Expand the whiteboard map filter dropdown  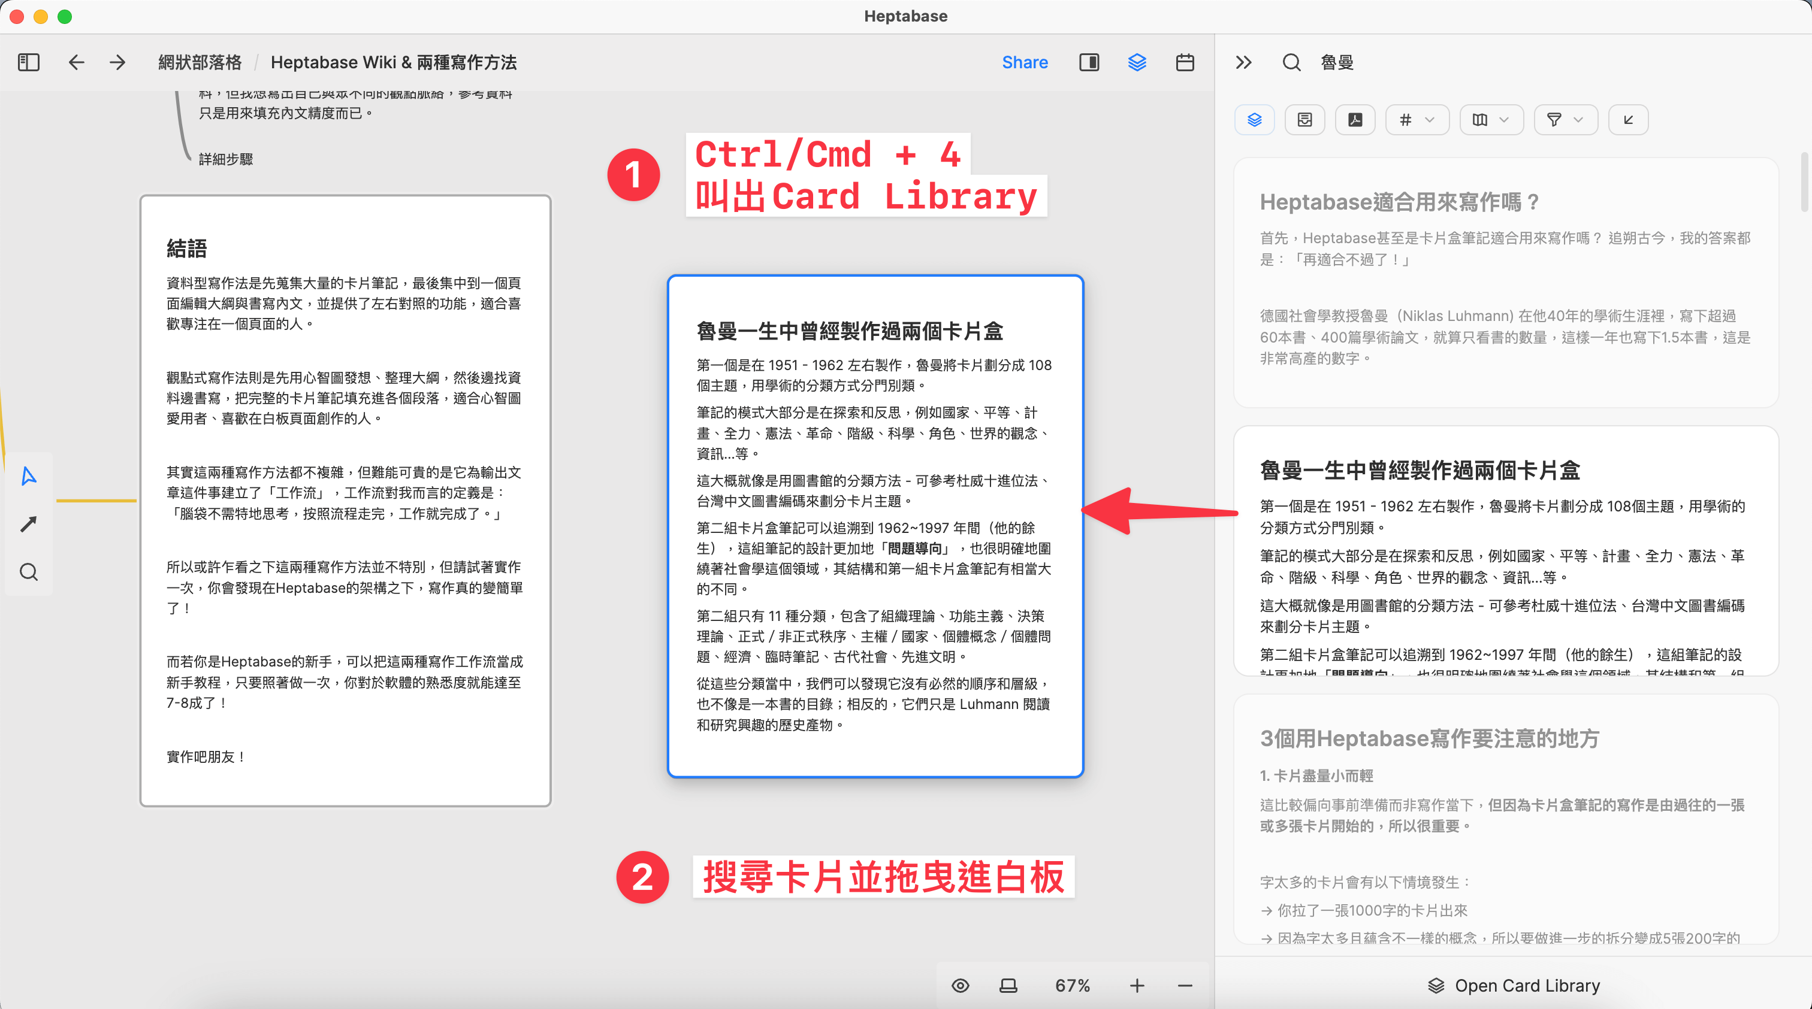pyautogui.click(x=1491, y=120)
